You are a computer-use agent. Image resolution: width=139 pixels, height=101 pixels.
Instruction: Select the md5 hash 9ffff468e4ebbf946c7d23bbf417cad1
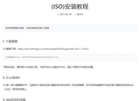(40, 57)
